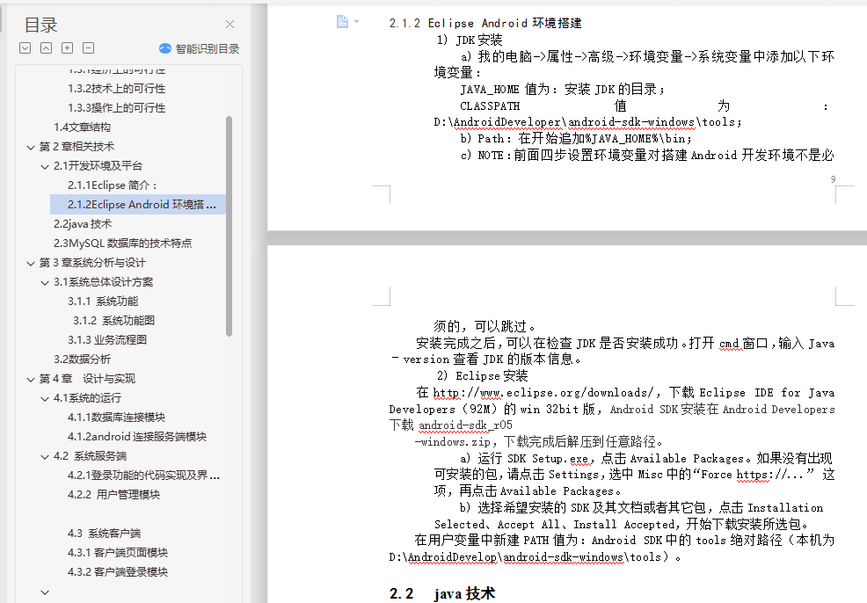Click the plus box icon to raise heading level
This screenshot has width=867, height=603.
(67, 48)
